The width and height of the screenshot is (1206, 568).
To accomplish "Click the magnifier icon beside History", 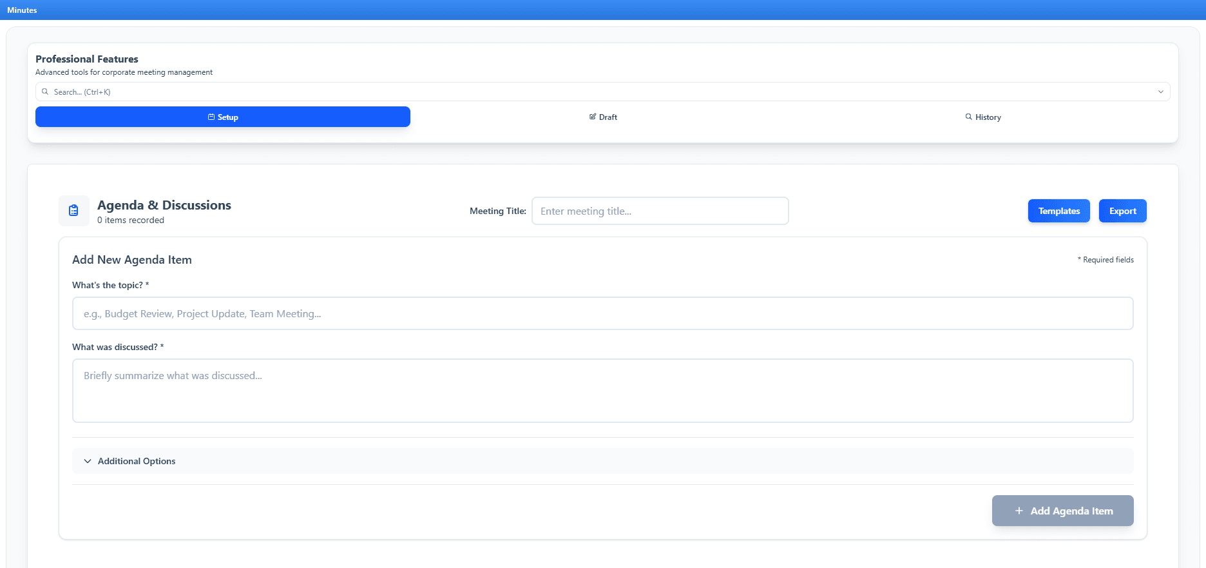I will (x=968, y=117).
